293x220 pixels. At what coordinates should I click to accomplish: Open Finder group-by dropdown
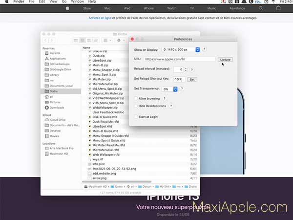(x=107, y=40)
